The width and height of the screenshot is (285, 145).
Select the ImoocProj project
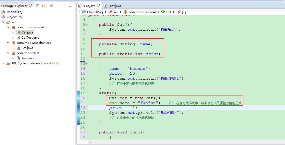14,12
